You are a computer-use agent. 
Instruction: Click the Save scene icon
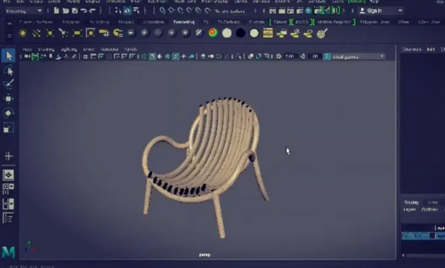pos(74,10)
